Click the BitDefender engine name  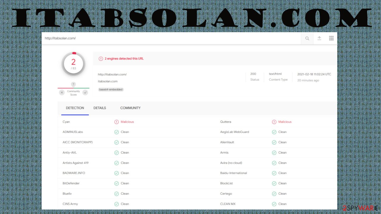pos(71,183)
